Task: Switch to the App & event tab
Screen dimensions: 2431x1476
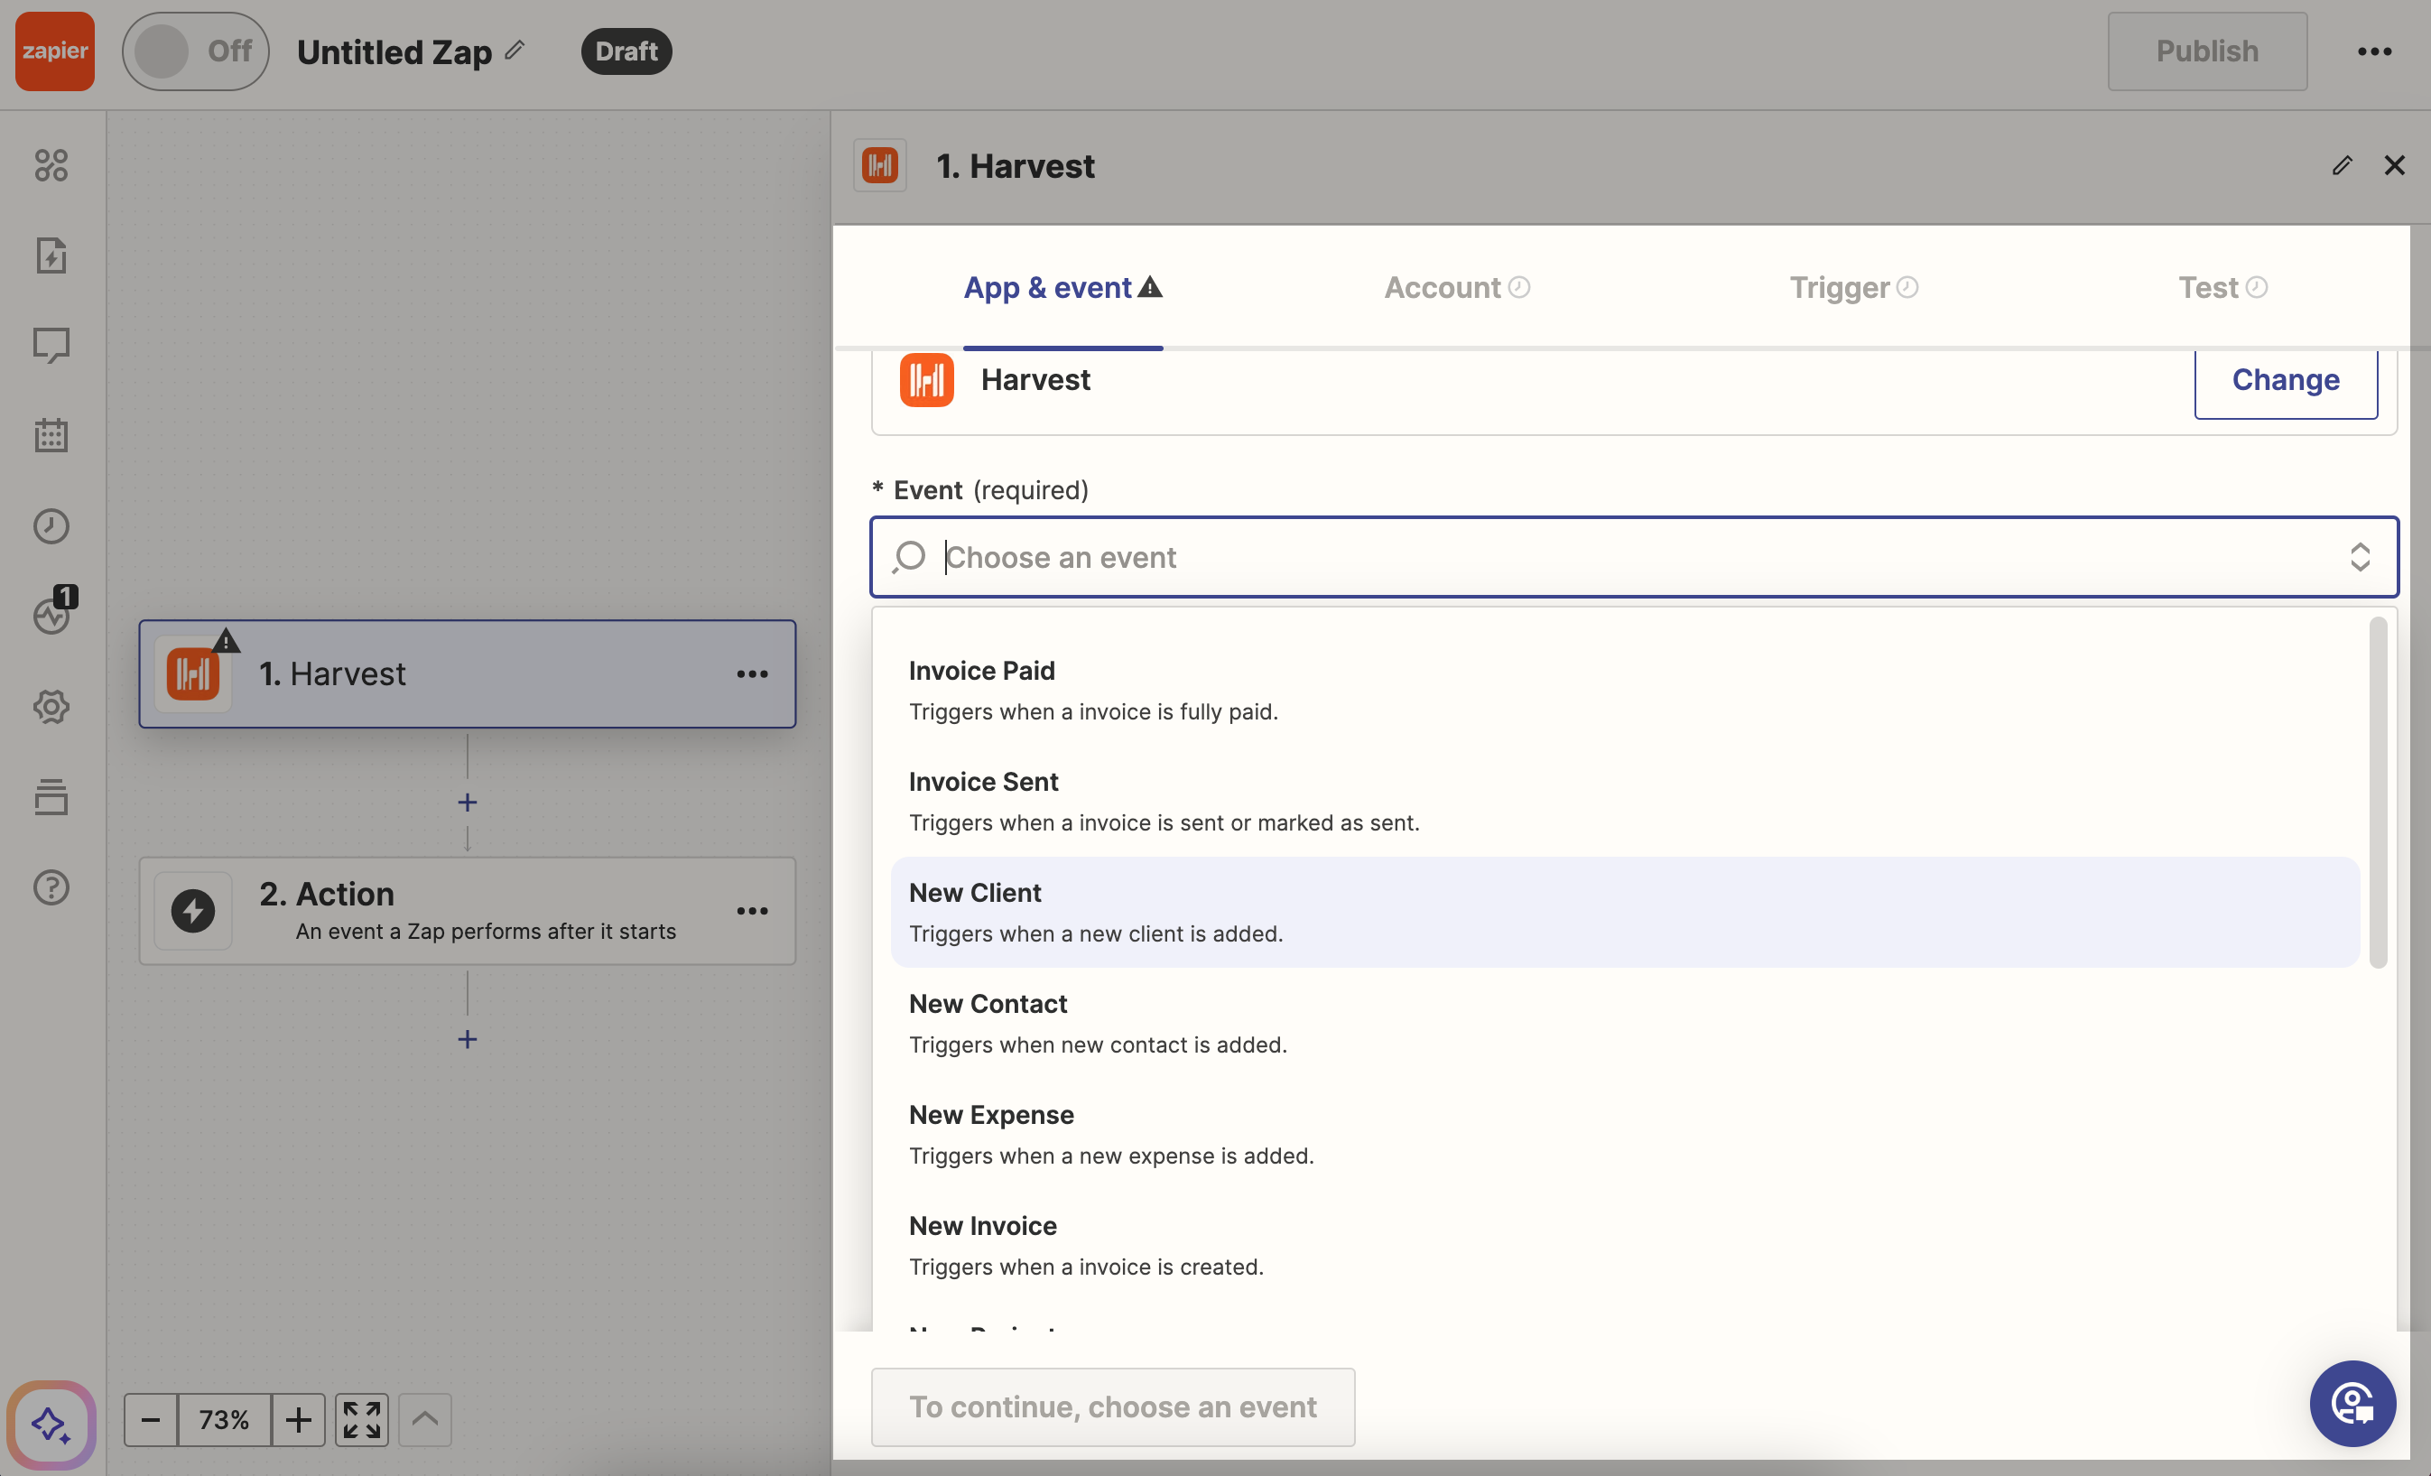Action: (1062, 287)
